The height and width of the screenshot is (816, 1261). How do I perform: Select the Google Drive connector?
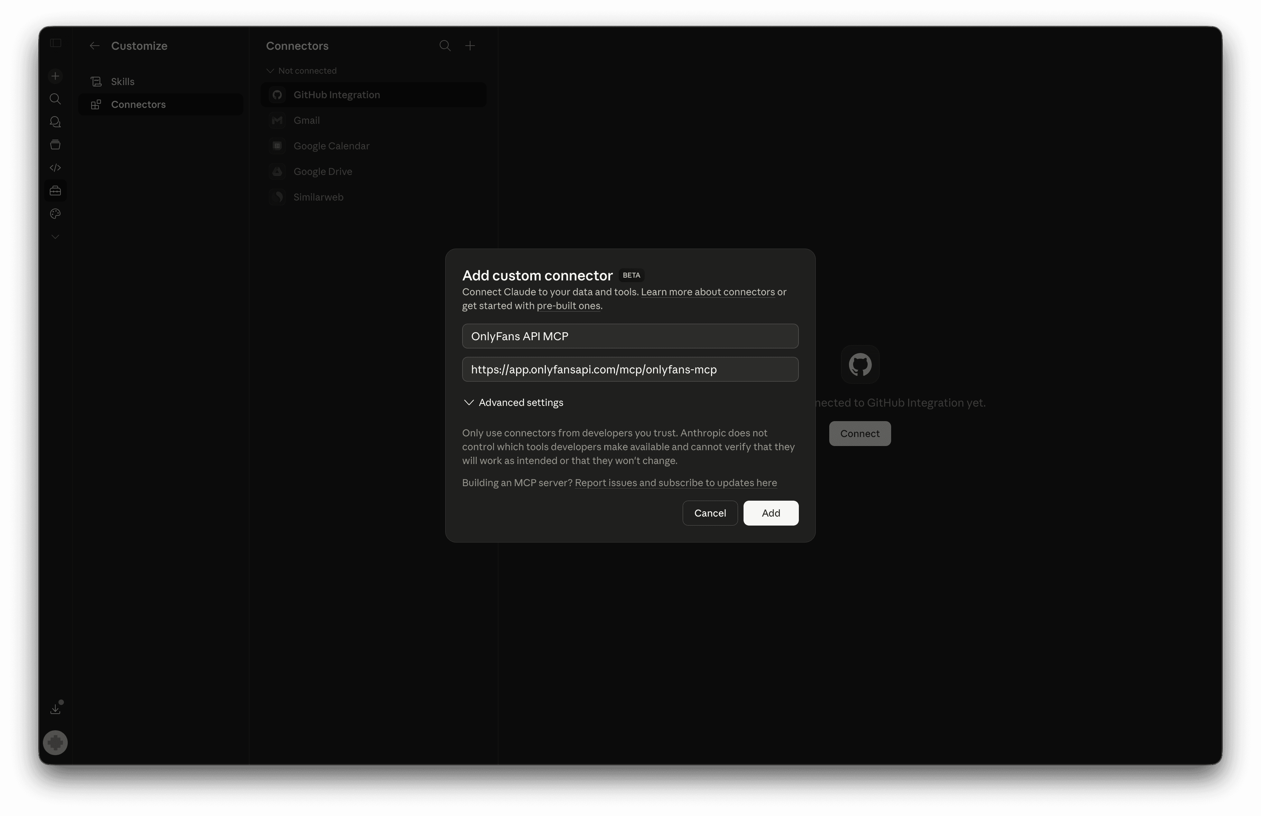373,171
